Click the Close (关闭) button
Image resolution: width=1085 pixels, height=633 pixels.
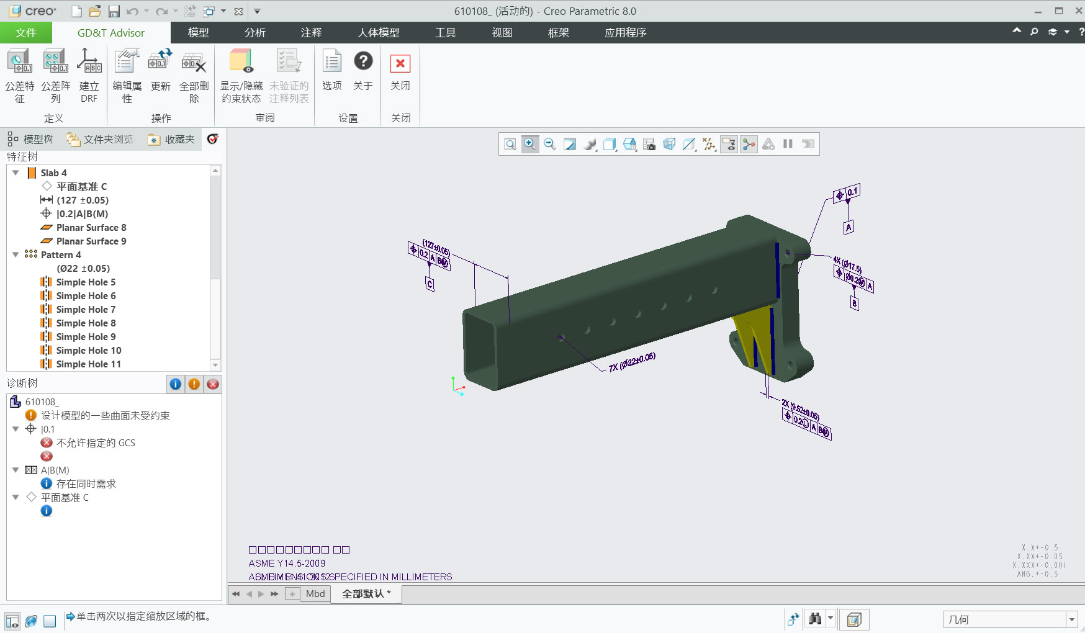(x=400, y=64)
